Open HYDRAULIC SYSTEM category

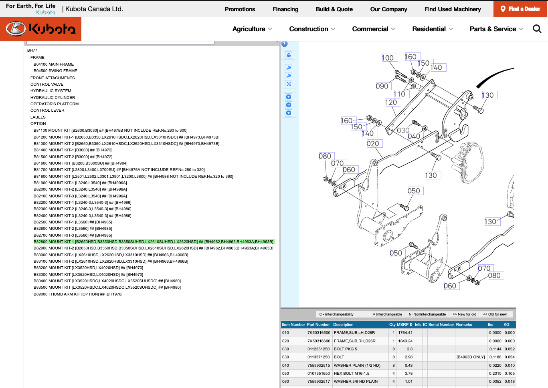51,91
